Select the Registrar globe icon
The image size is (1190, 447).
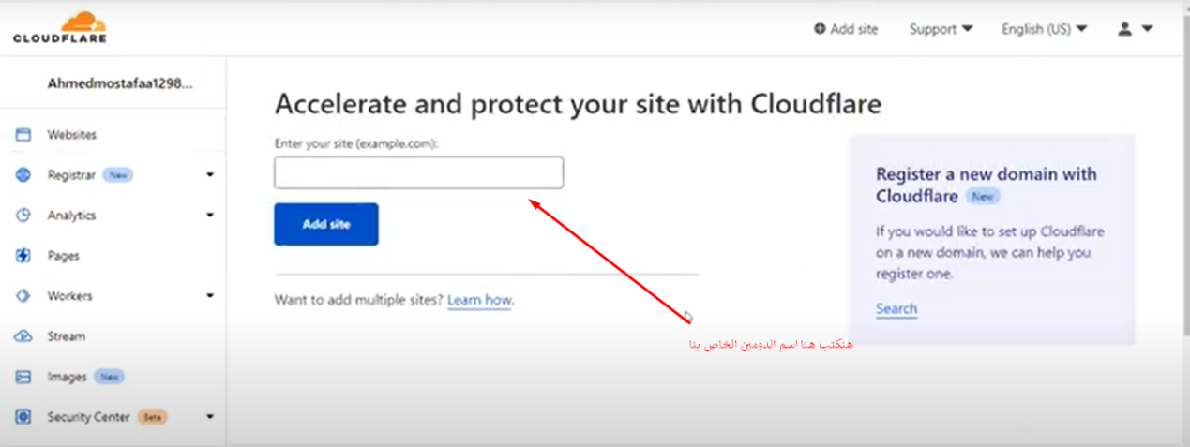(24, 175)
